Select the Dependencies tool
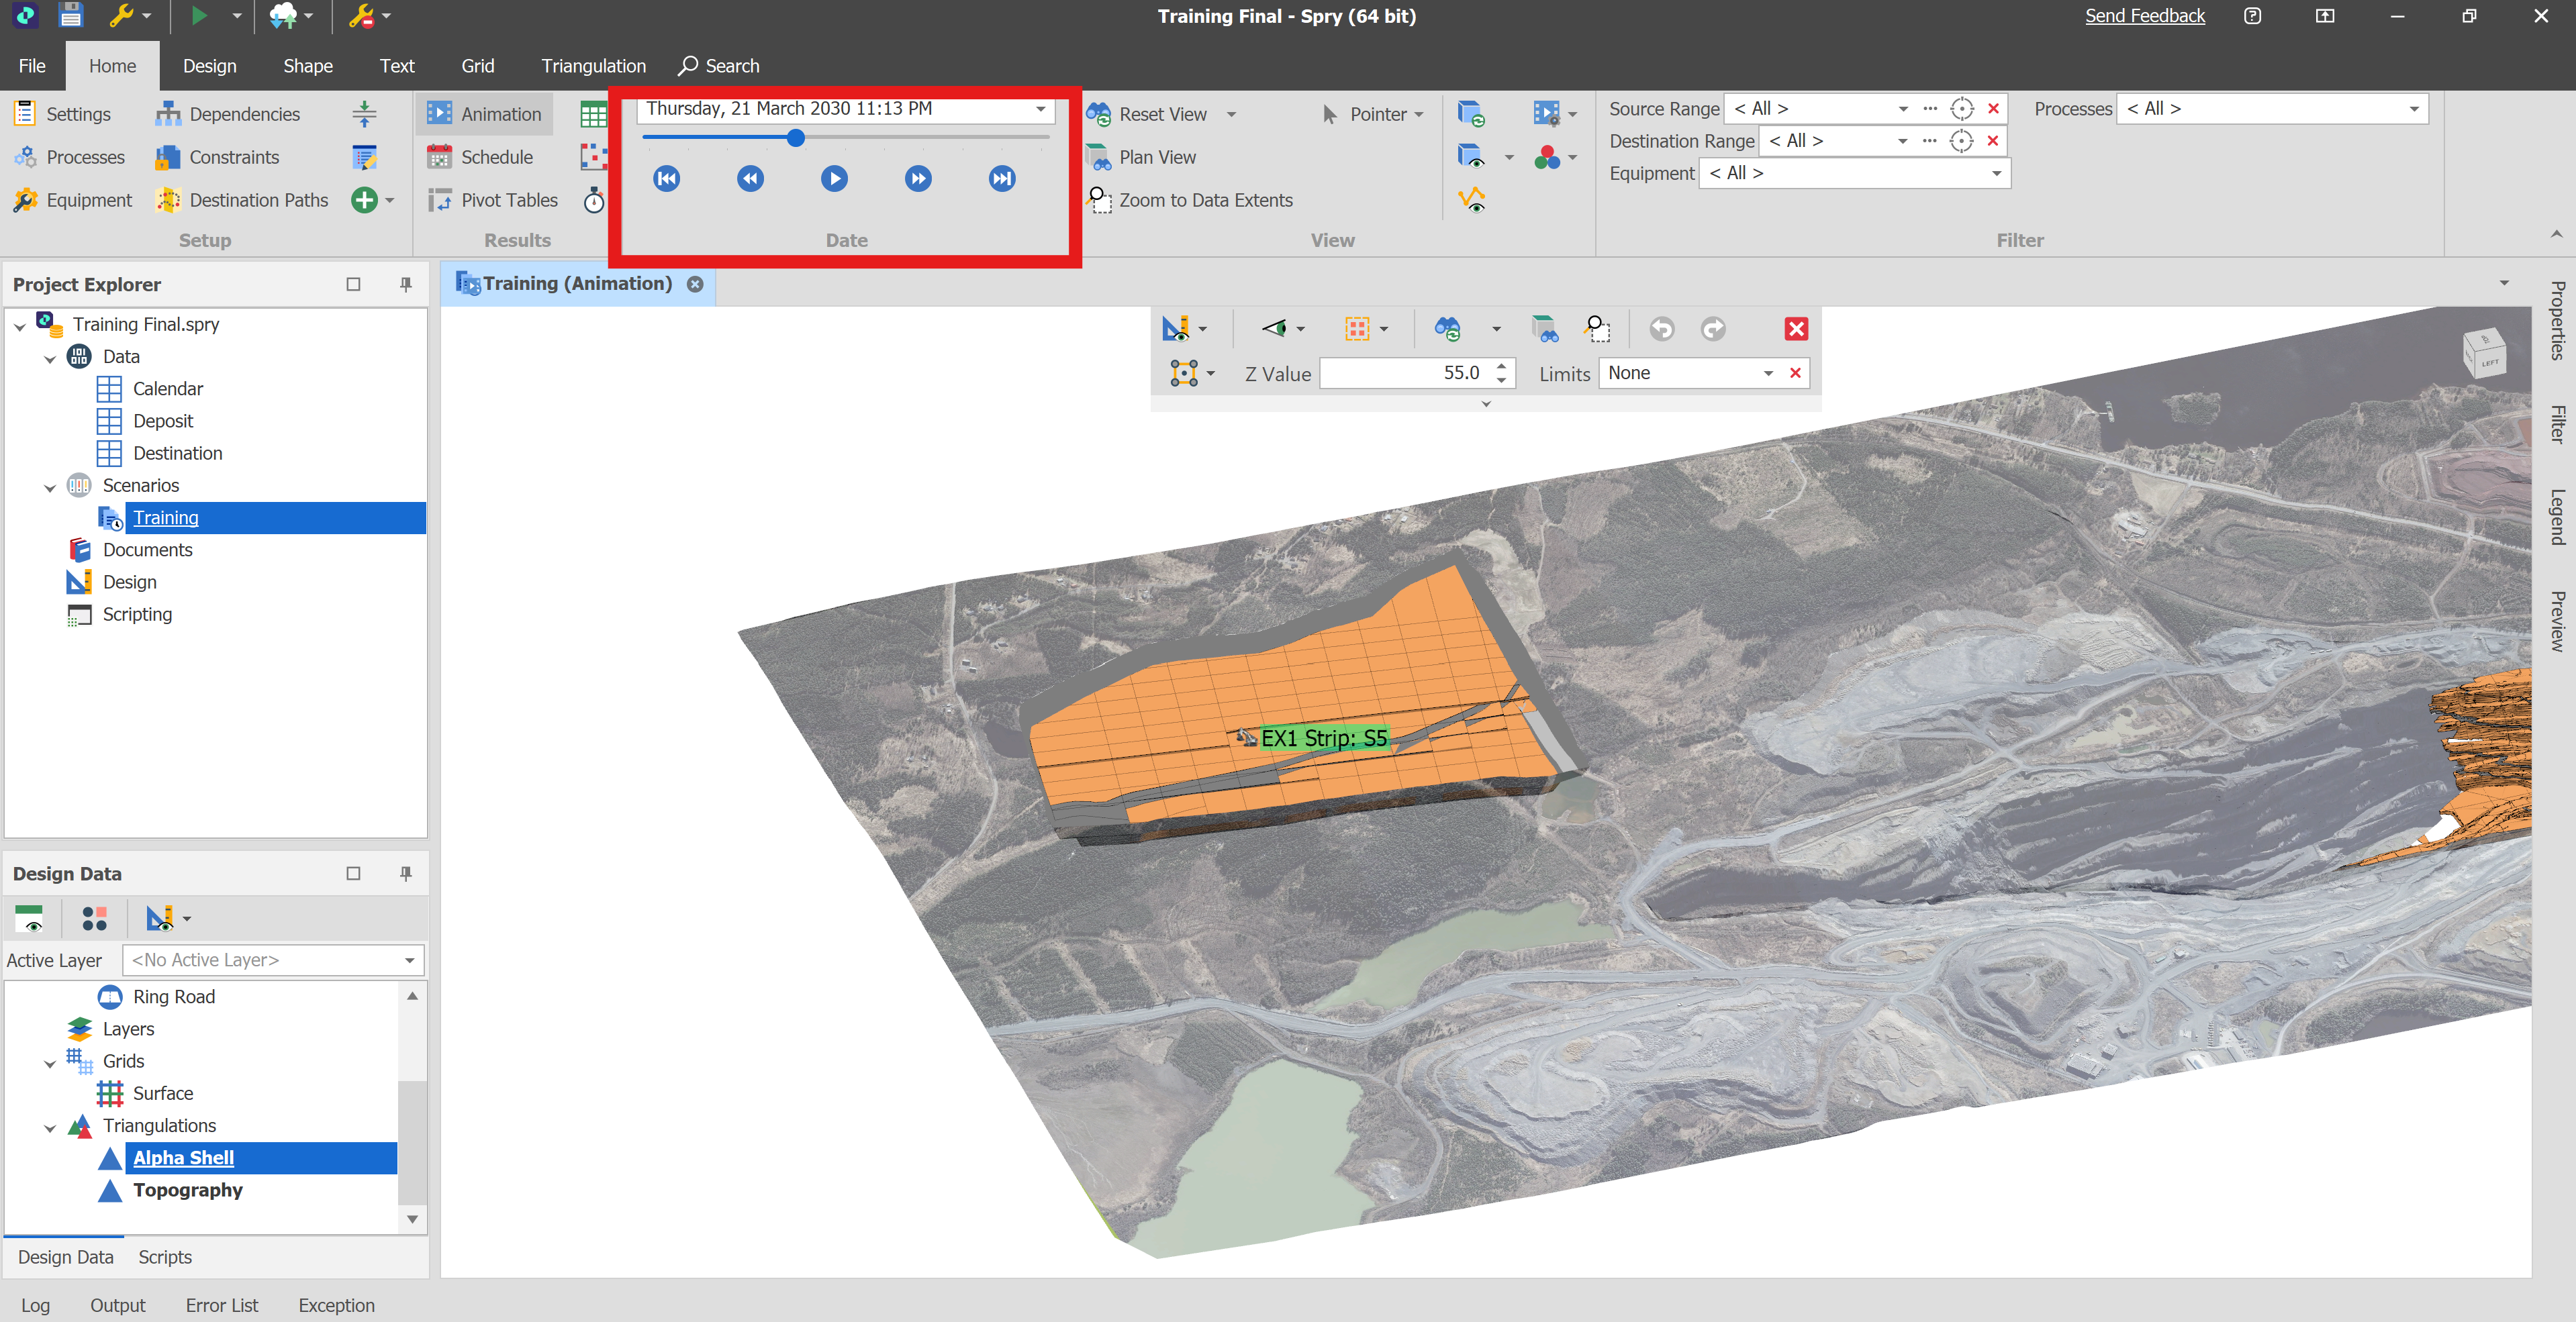The height and width of the screenshot is (1322, 2576). point(245,114)
